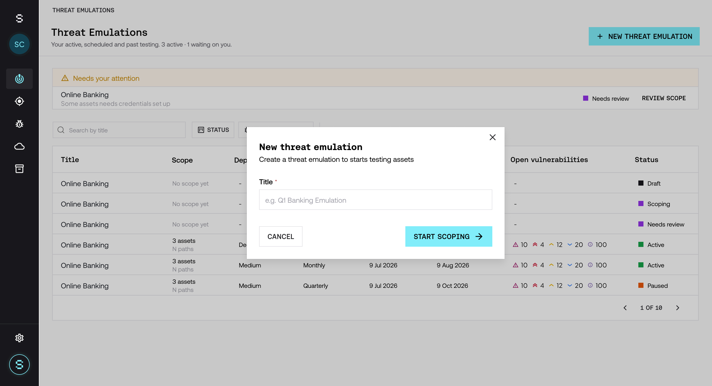This screenshot has width=712, height=386.
Task: Click the SC user avatar
Action: 19,44
